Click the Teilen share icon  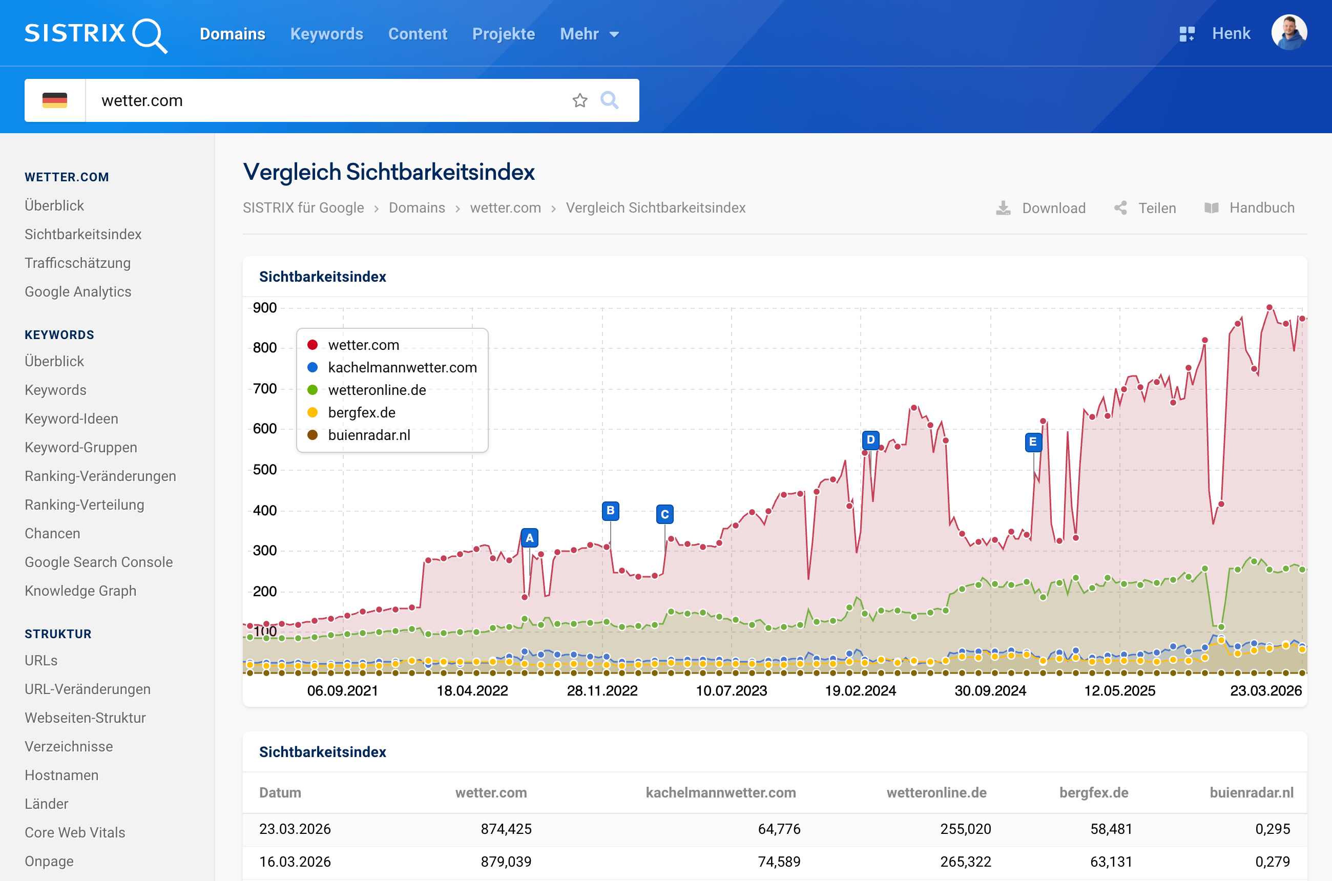(1120, 208)
